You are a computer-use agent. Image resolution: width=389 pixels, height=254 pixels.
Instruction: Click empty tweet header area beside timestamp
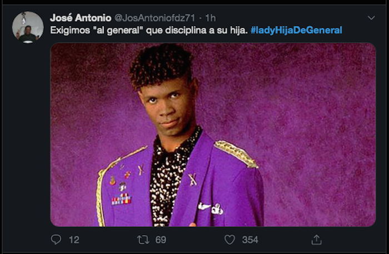[289, 17]
